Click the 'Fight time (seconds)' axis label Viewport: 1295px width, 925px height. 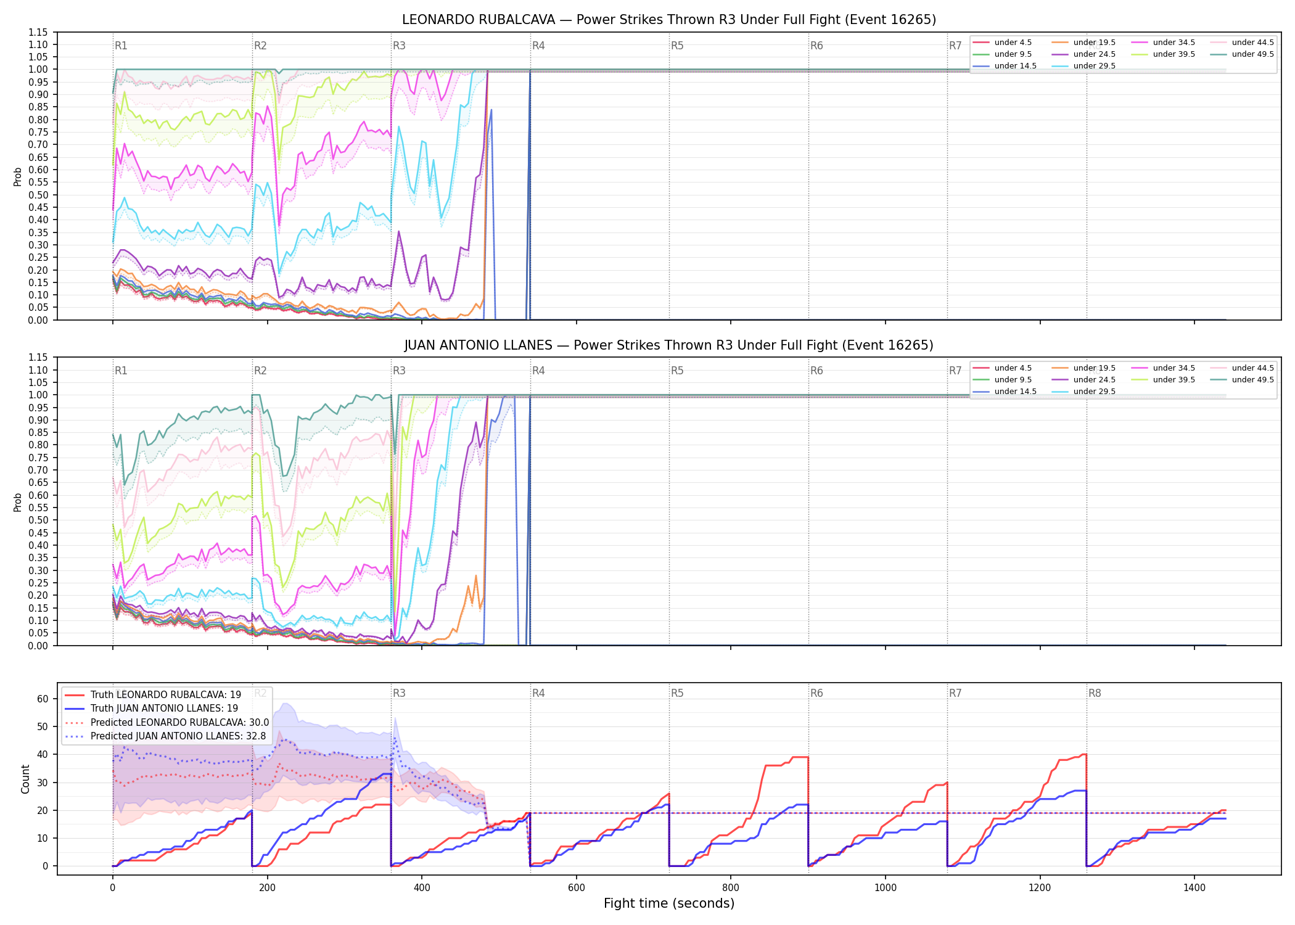coord(669,903)
